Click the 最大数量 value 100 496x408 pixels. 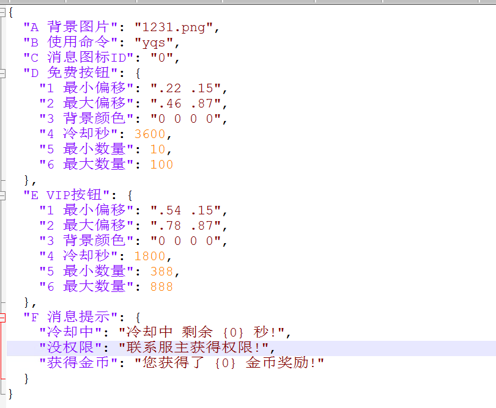click(x=161, y=164)
